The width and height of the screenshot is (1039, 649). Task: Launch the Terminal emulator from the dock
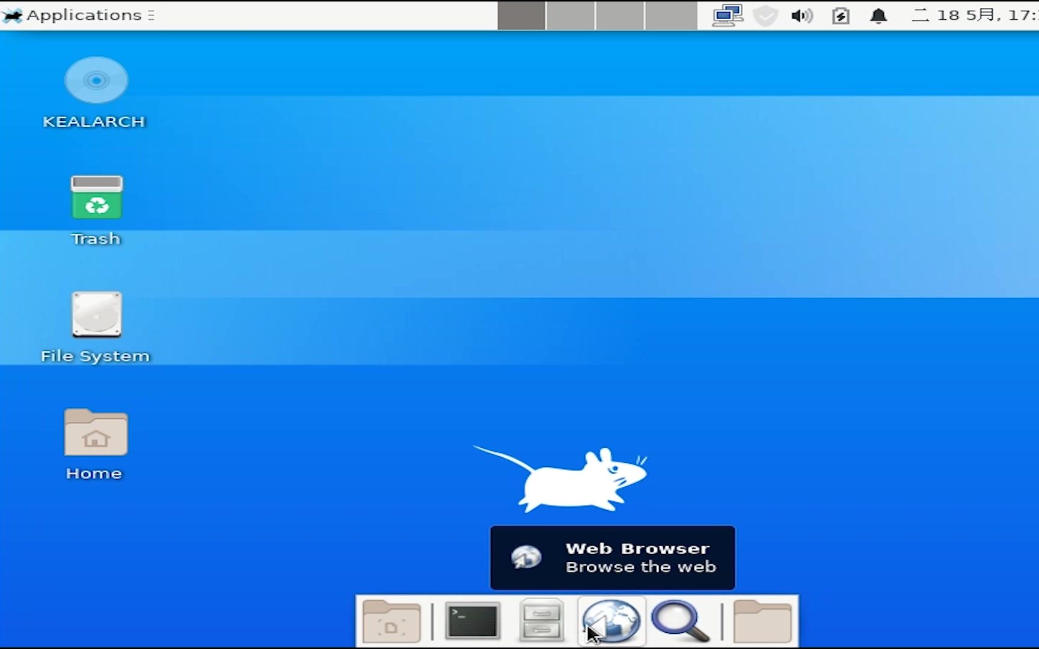pyautogui.click(x=472, y=621)
